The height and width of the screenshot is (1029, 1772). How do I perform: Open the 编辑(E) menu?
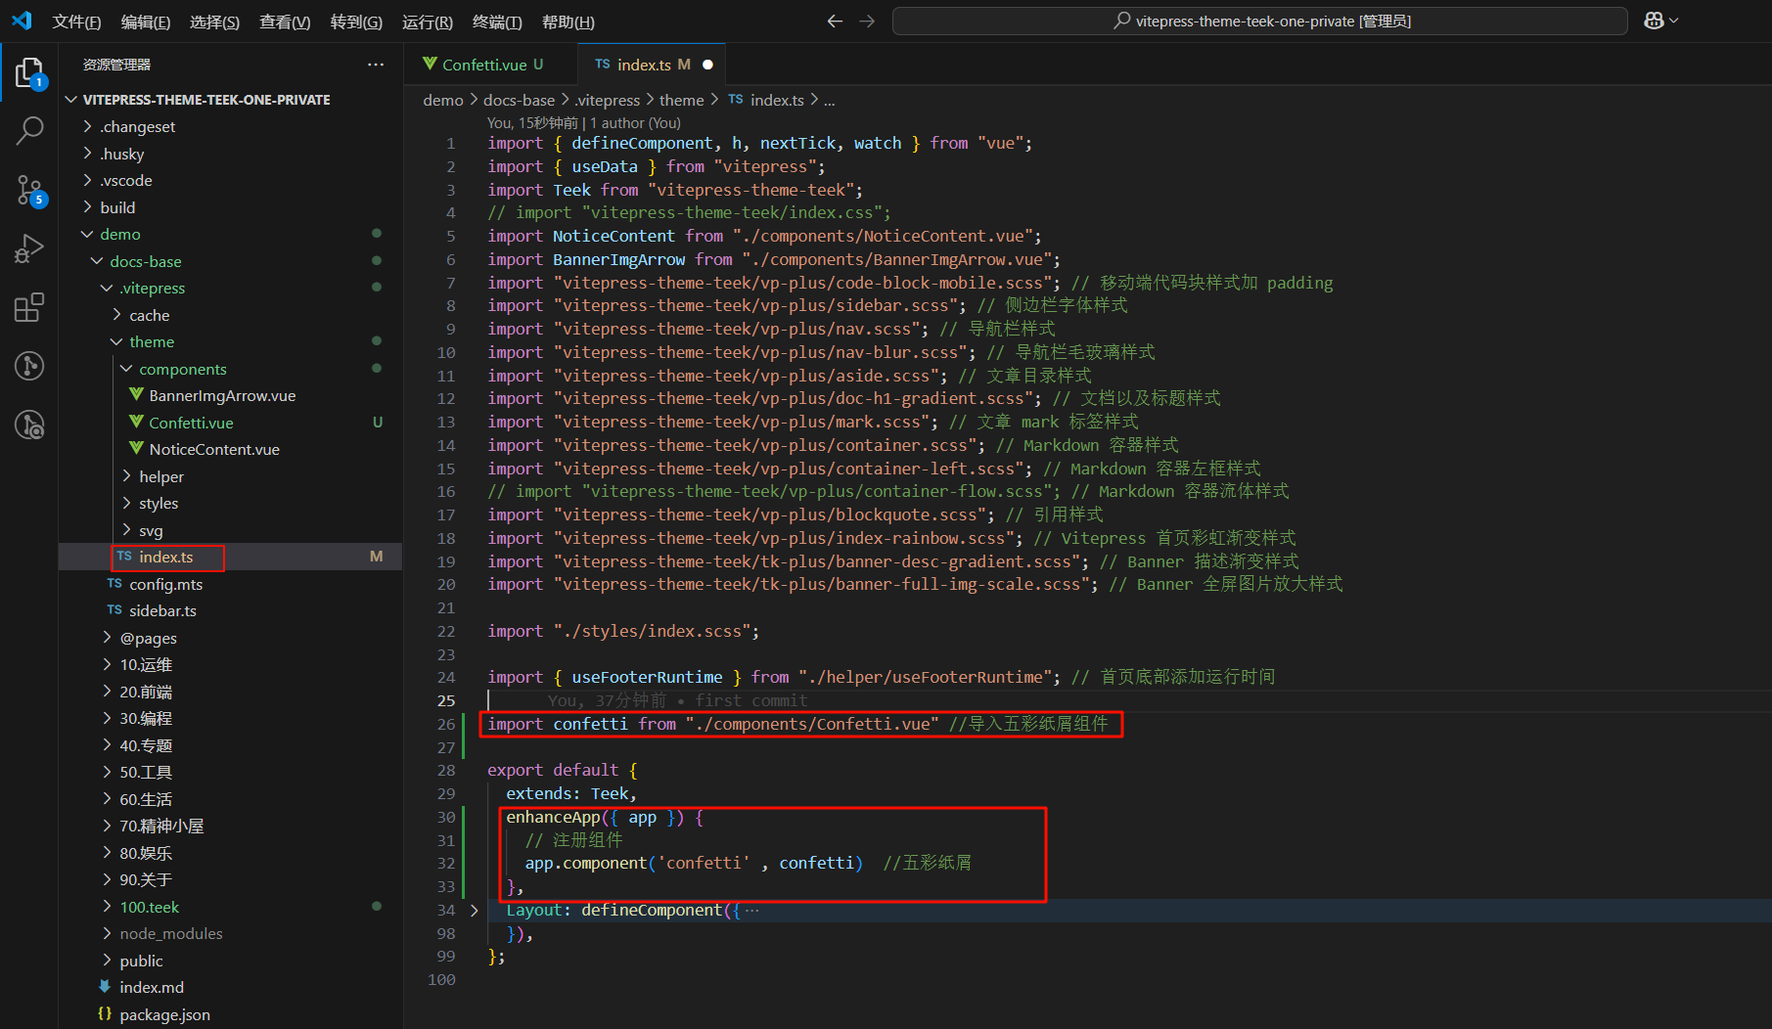(x=146, y=22)
